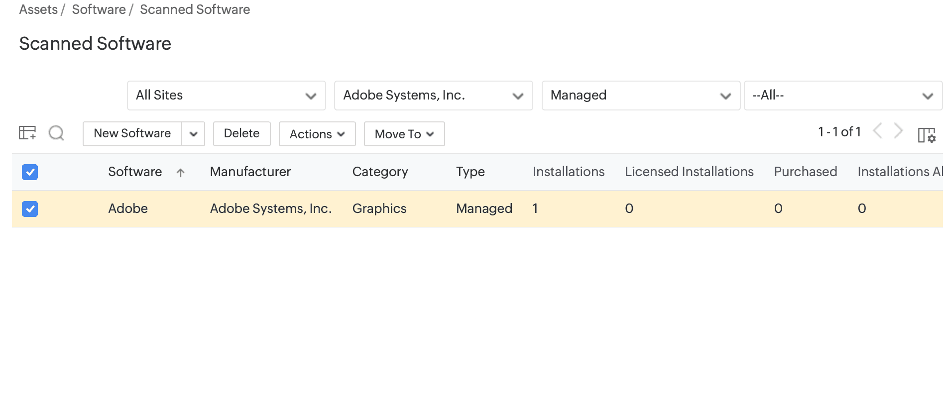
Task: Open the column chooser settings icon
Action: click(x=927, y=135)
